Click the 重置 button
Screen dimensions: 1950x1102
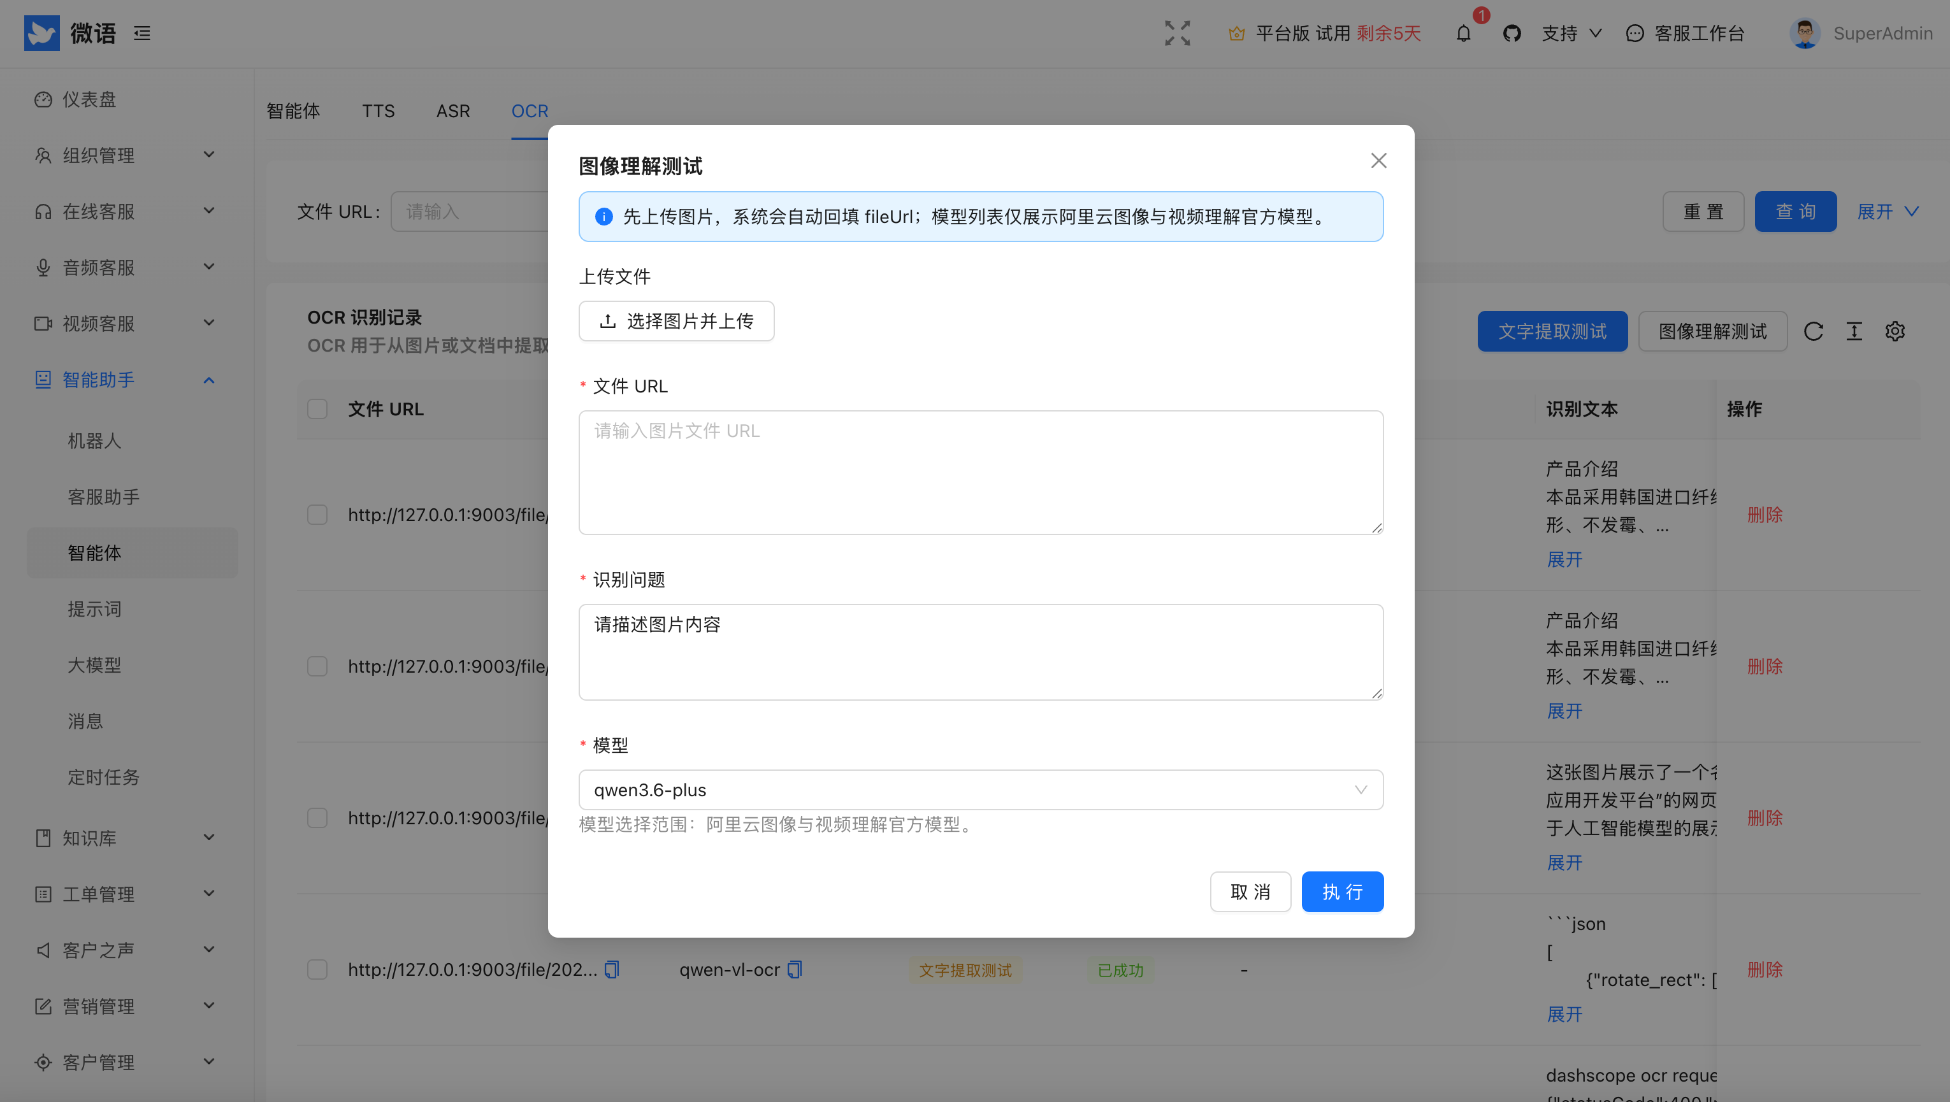1703,211
